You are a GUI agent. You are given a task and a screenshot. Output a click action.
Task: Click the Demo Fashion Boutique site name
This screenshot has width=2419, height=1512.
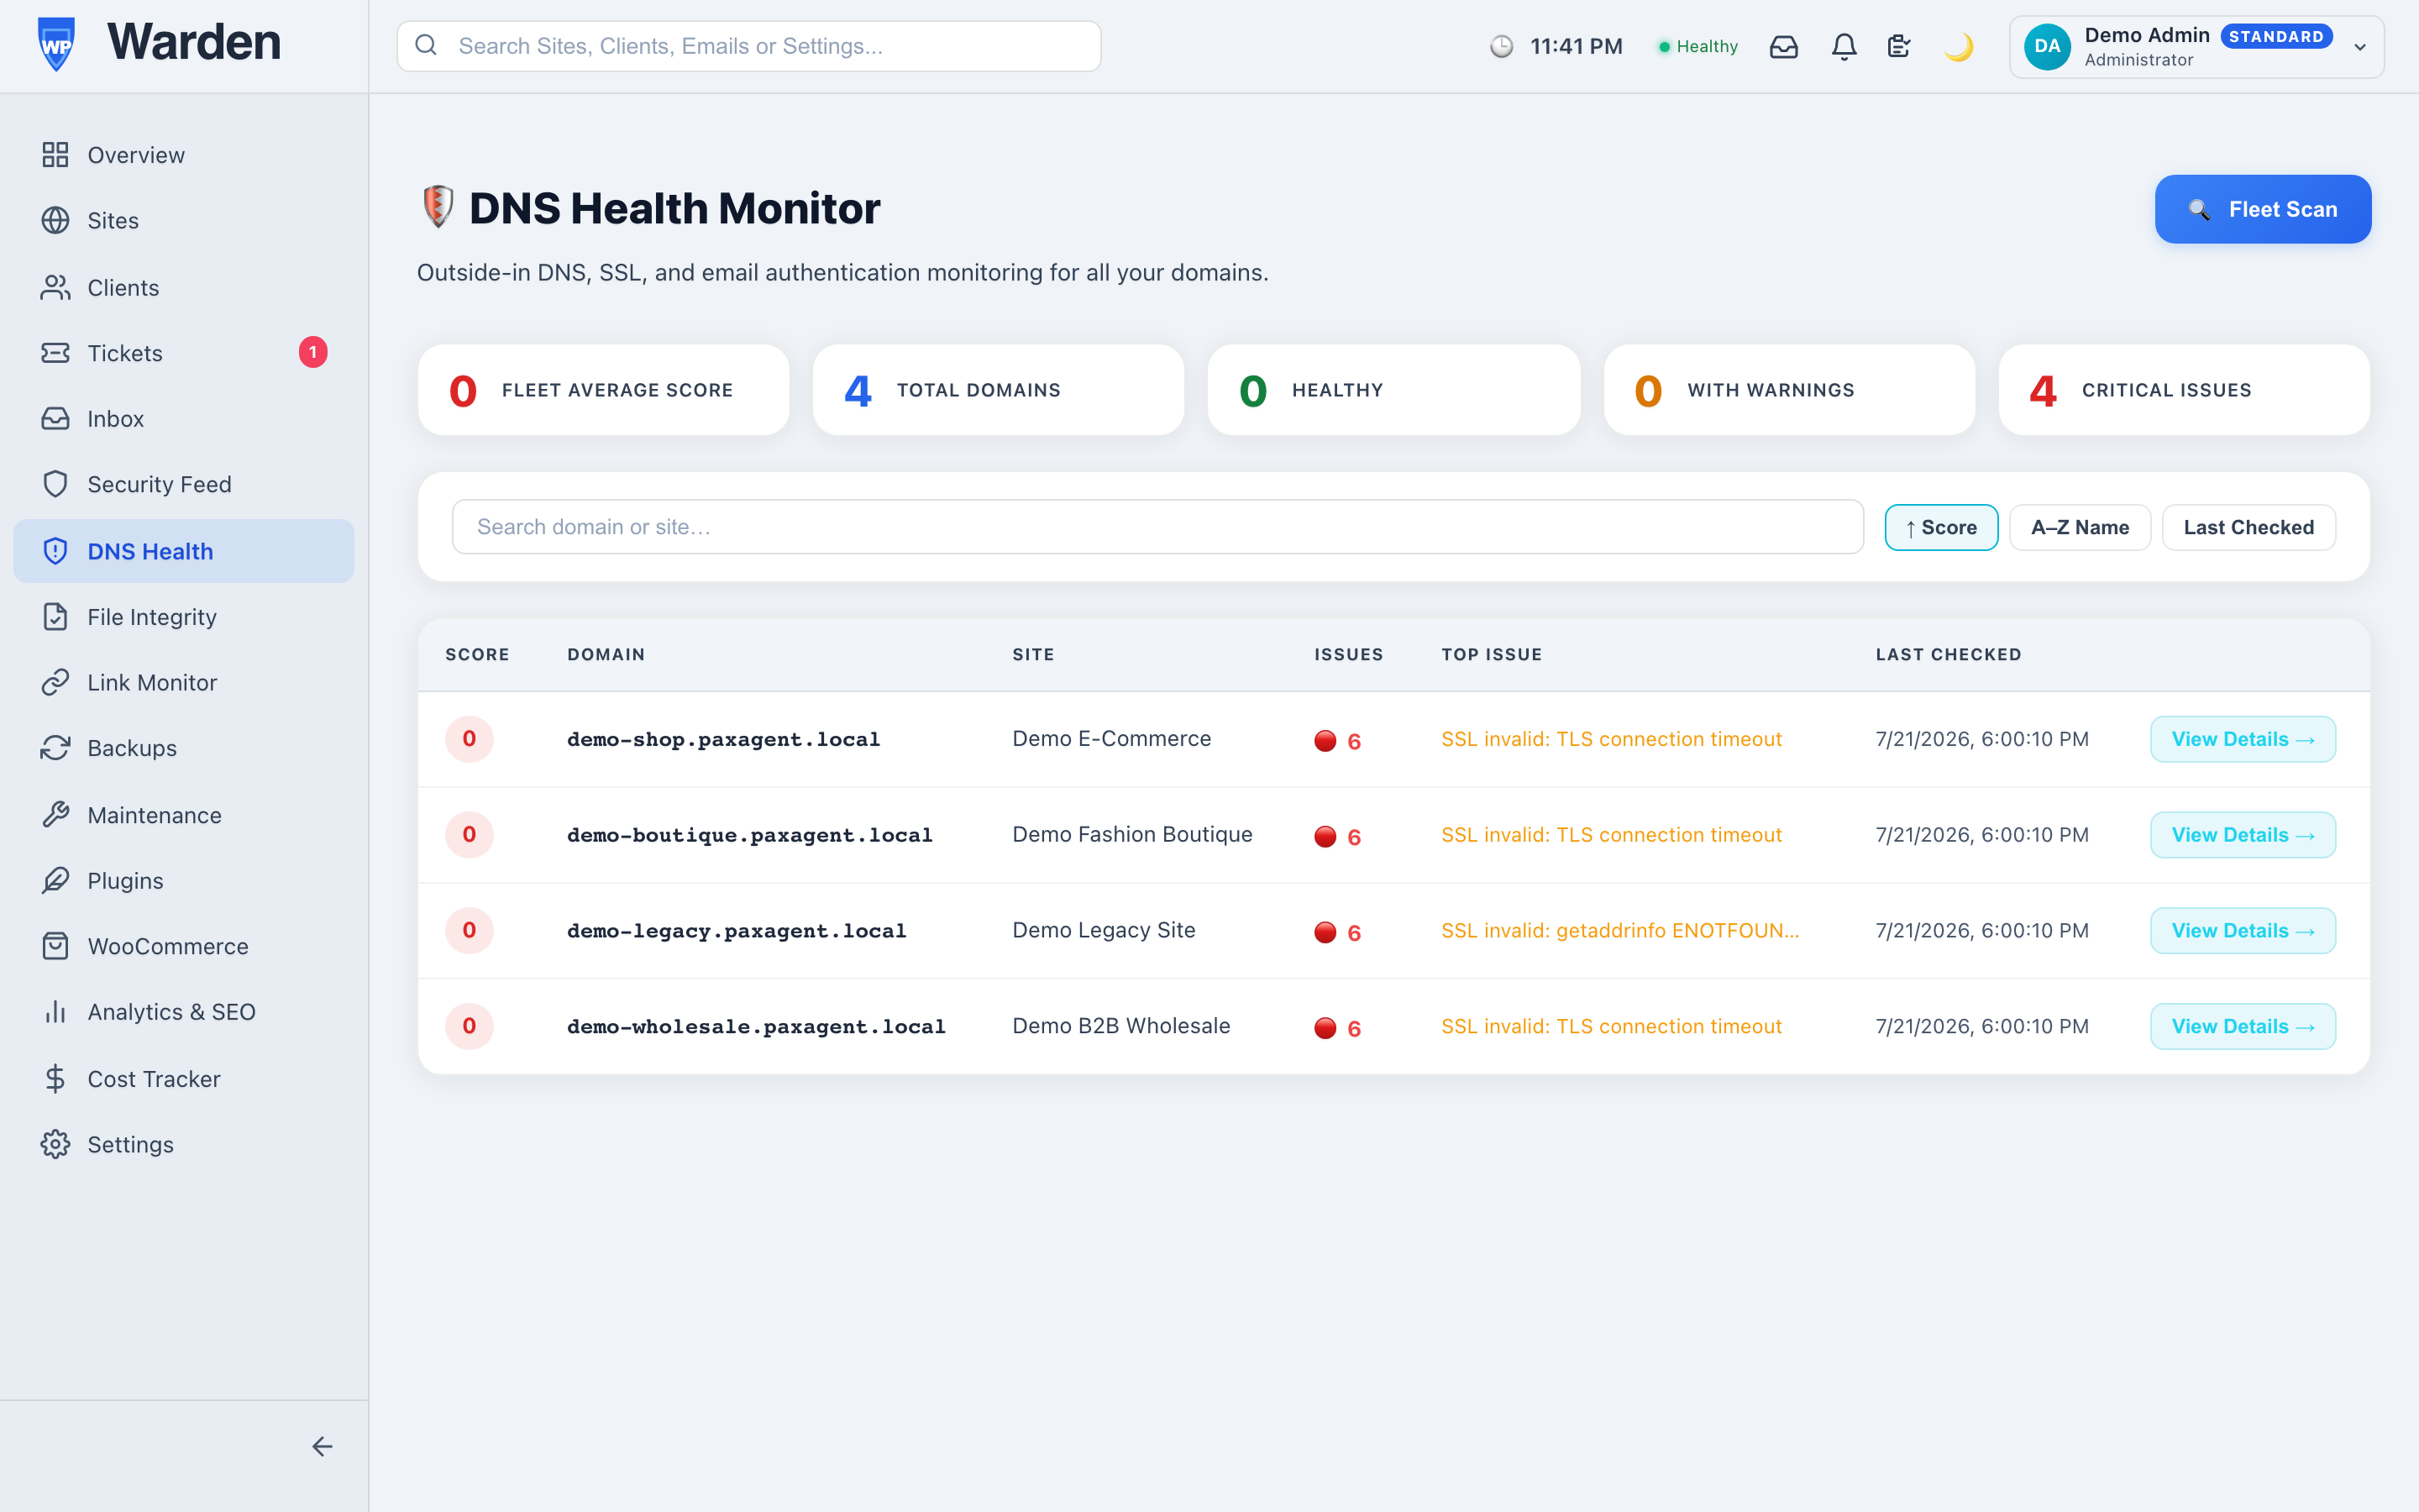[x=1132, y=835]
